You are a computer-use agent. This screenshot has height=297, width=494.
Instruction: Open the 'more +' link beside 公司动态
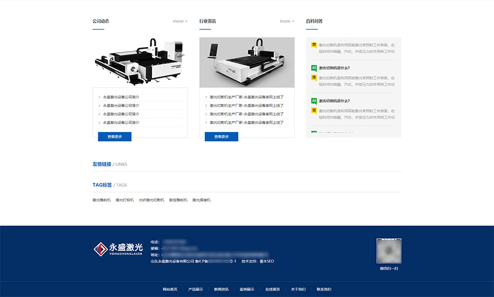tap(180, 21)
